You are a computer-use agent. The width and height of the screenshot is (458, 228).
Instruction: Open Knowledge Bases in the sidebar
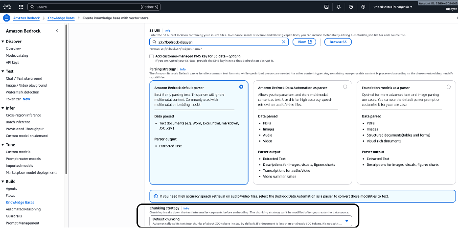tap(20, 202)
